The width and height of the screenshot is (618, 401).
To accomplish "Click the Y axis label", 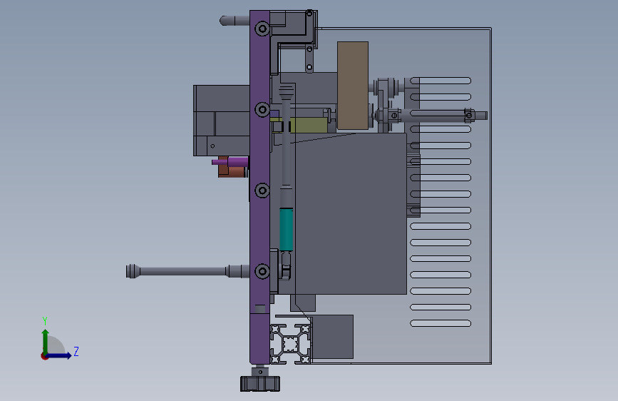I will point(45,321).
